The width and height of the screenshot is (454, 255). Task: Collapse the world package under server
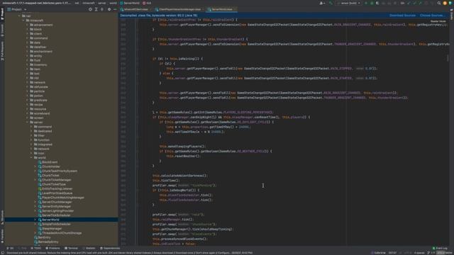pos(31,157)
